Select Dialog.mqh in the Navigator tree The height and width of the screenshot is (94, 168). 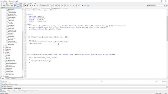coord(11,21)
